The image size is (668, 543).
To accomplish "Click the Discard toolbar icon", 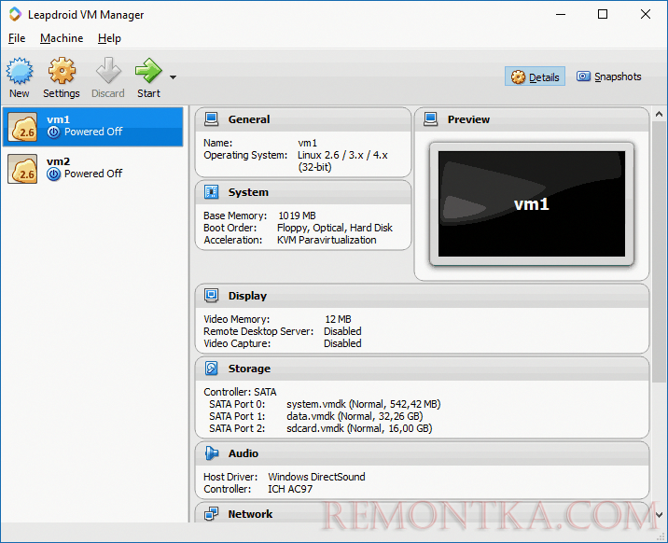I will (108, 71).
